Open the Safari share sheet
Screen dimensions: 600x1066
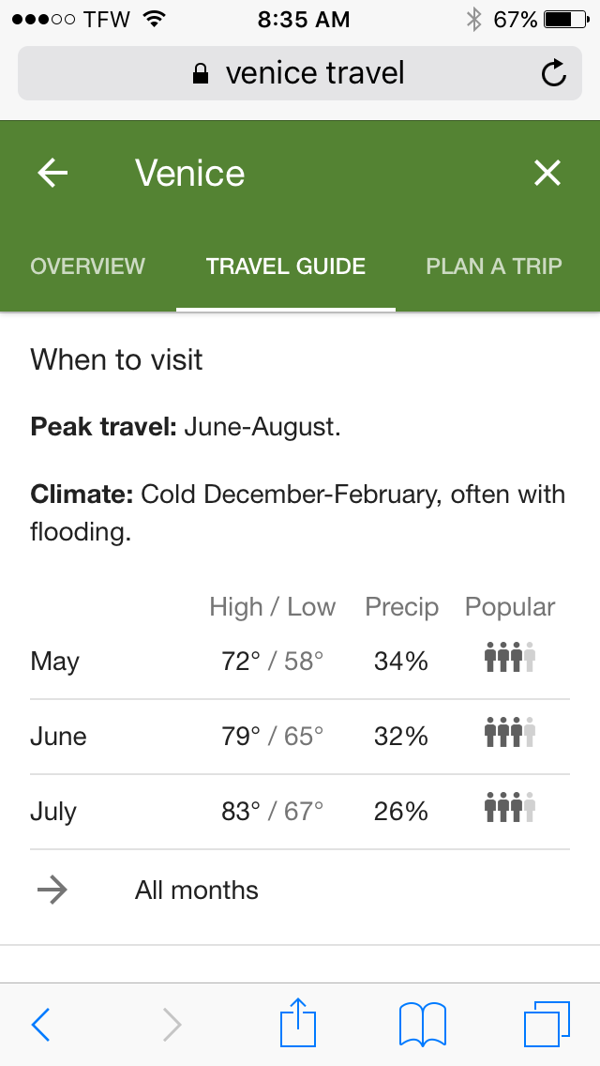click(x=298, y=1023)
